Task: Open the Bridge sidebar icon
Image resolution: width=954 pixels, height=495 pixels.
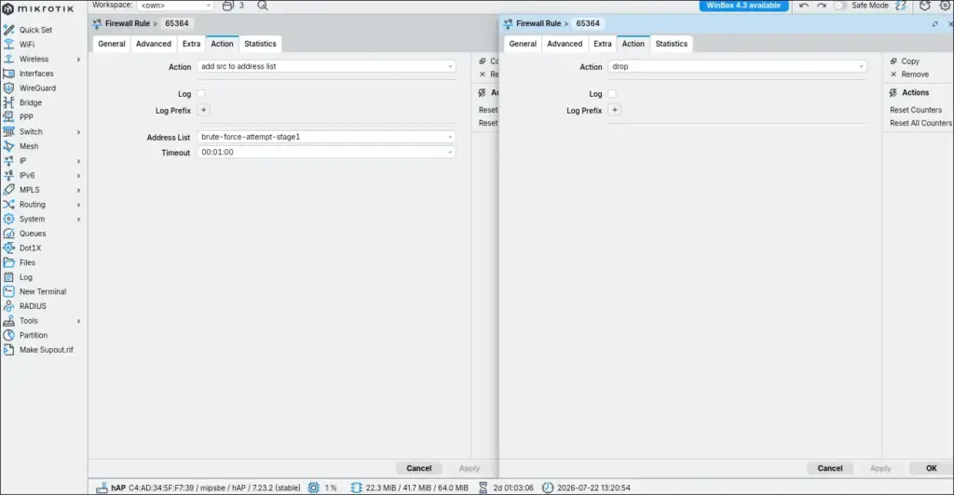Action: [x=9, y=102]
